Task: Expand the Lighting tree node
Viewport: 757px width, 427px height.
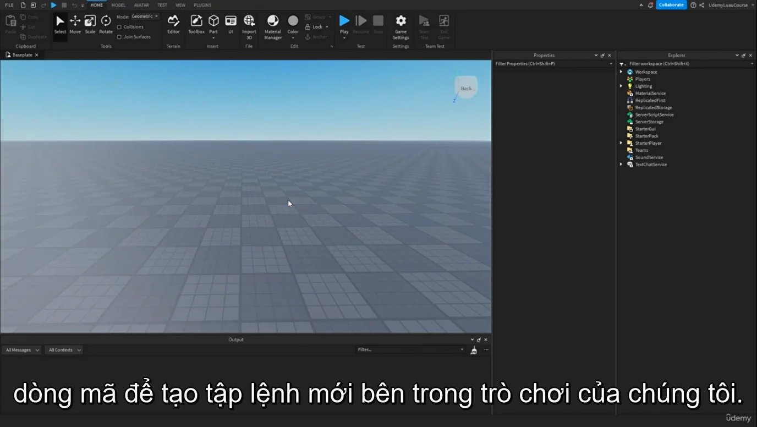Action: click(622, 86)
